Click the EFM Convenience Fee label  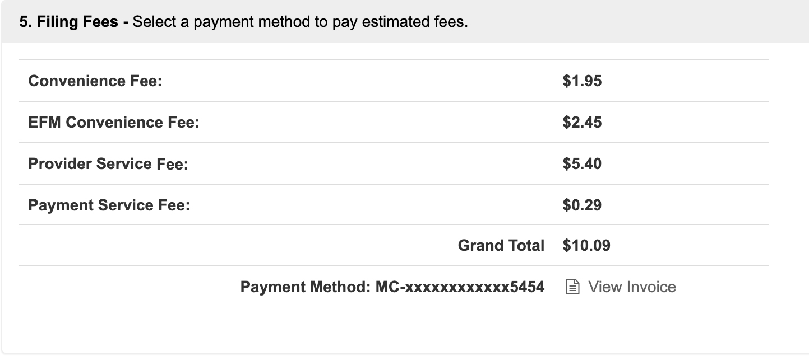pyautogui.click(x=114, y=123)
